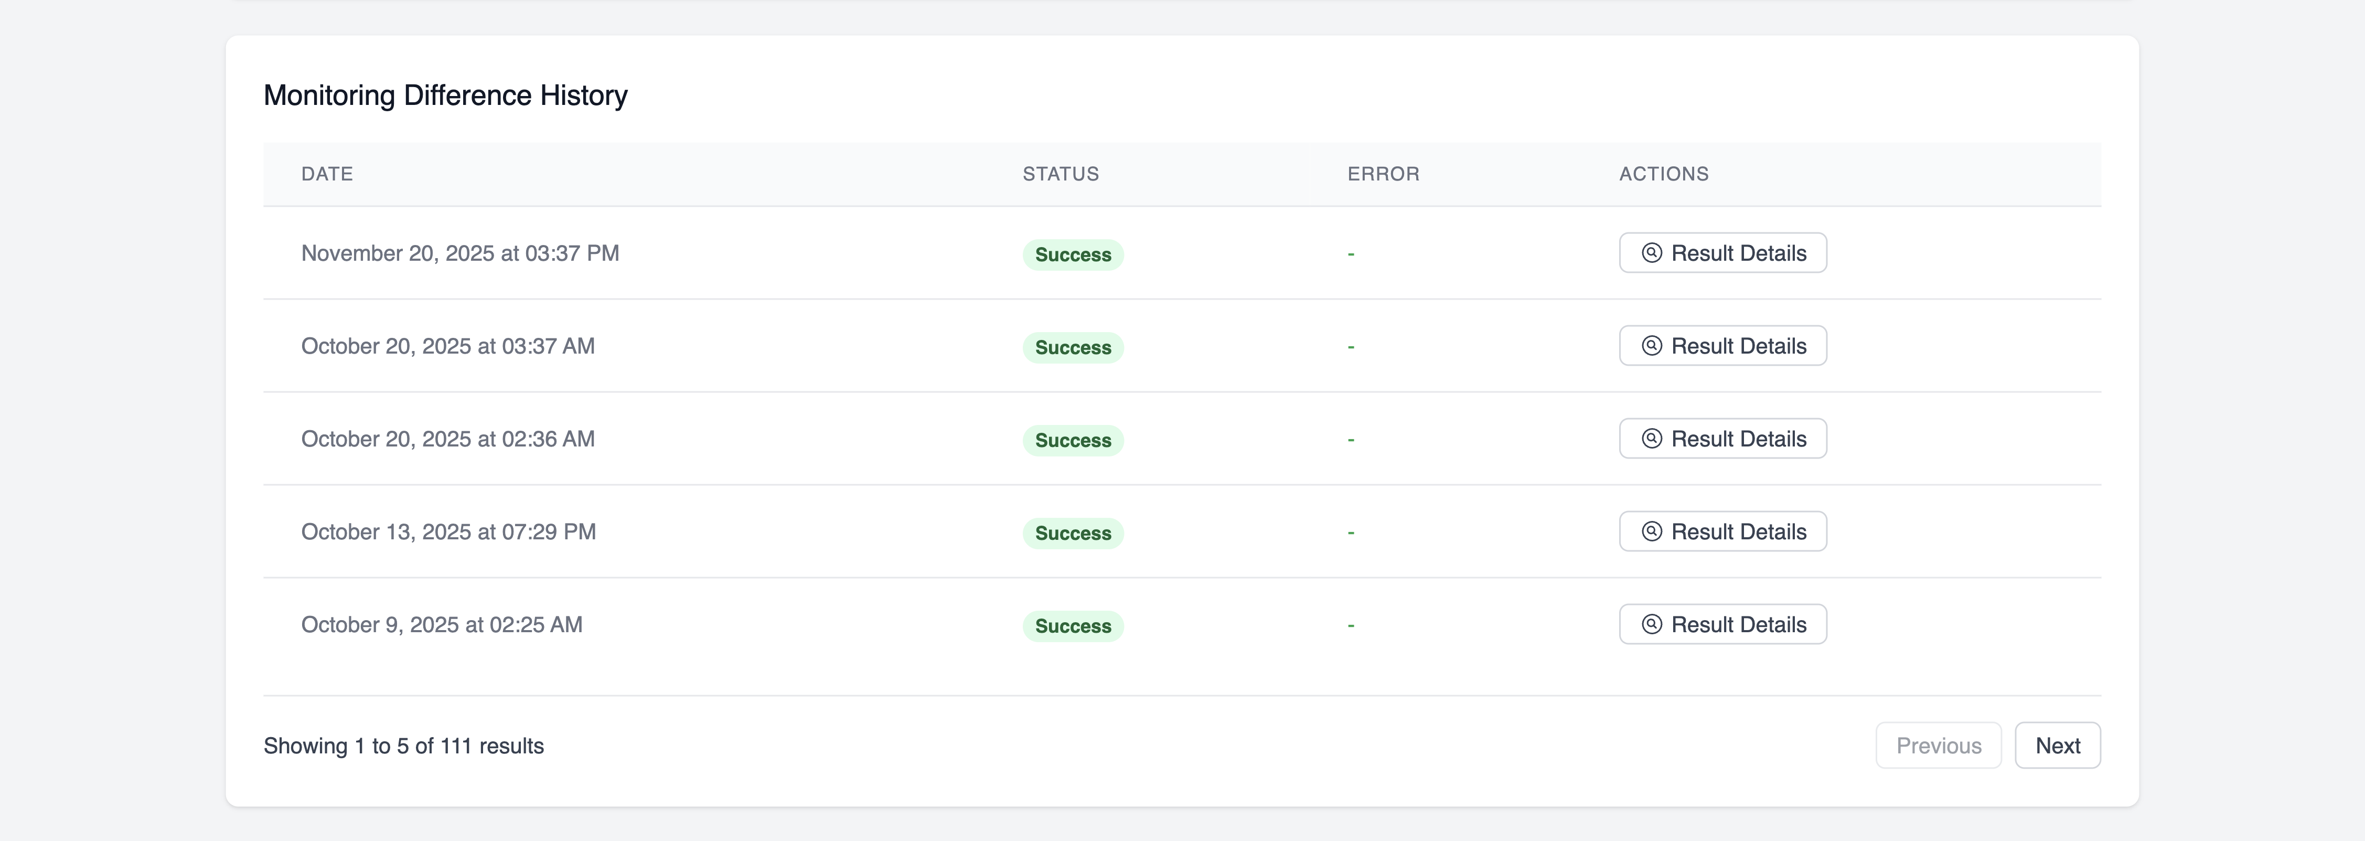Click the Monitoring Difference History title
The width and height of the screenshot is (2365, 841).
445,94
